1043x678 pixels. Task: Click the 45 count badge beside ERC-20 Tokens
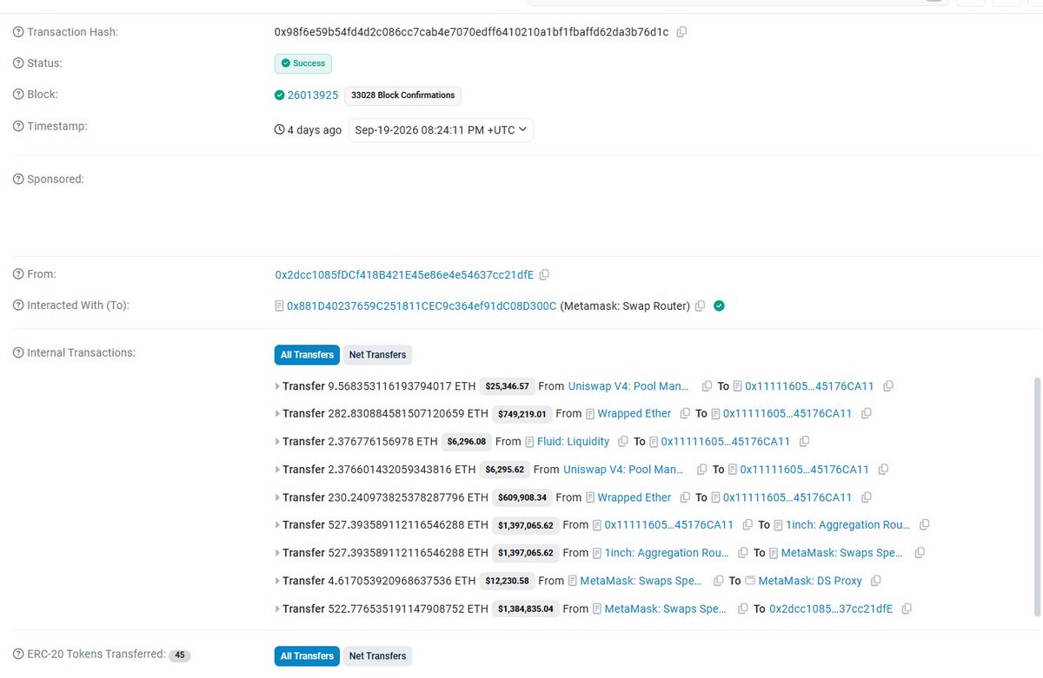180,655
